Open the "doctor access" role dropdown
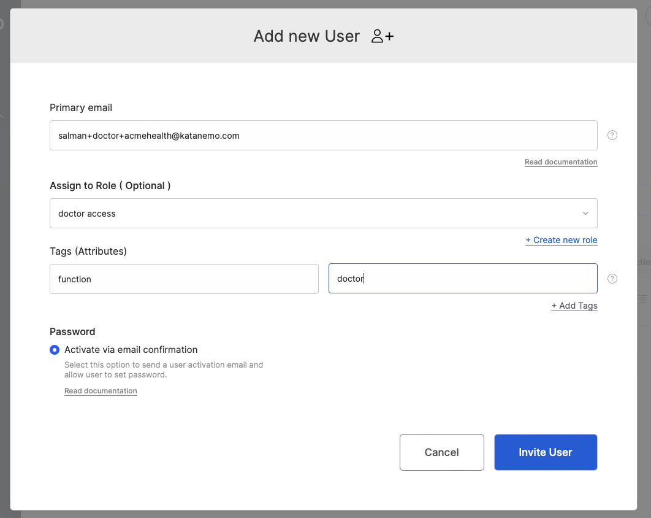651x518 pixels. [323, 214]
